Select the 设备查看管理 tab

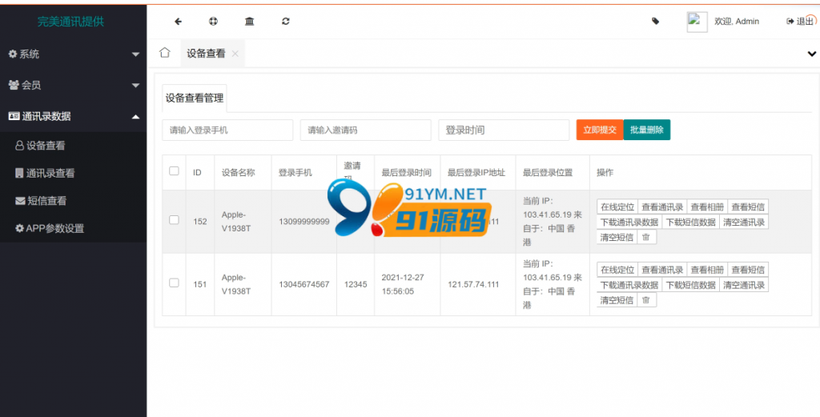pyautogui.click(x=195, y=98)
